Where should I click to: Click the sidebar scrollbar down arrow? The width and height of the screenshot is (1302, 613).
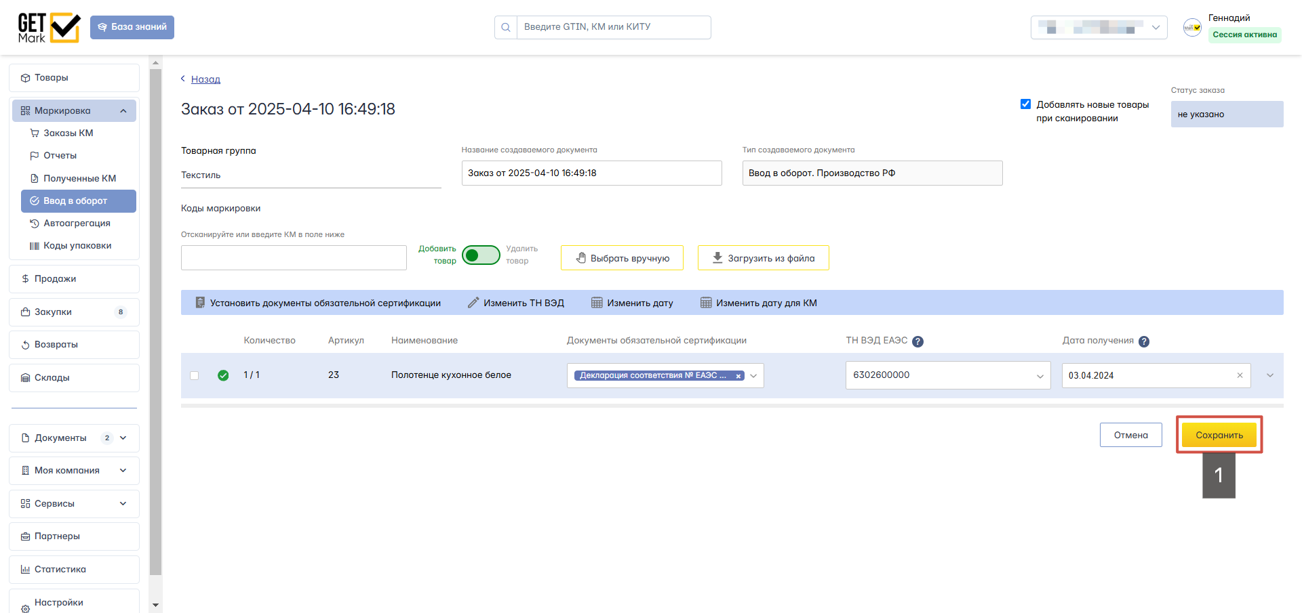point(155,605)
